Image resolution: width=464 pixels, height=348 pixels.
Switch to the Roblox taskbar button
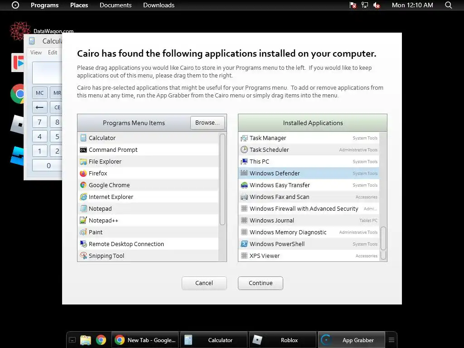tap(283, 340)
